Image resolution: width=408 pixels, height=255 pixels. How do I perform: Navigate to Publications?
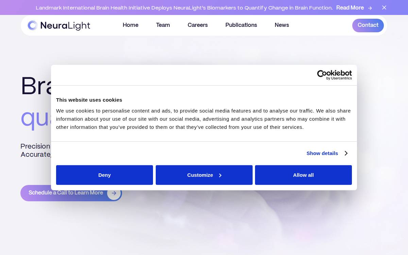(241, 25)
